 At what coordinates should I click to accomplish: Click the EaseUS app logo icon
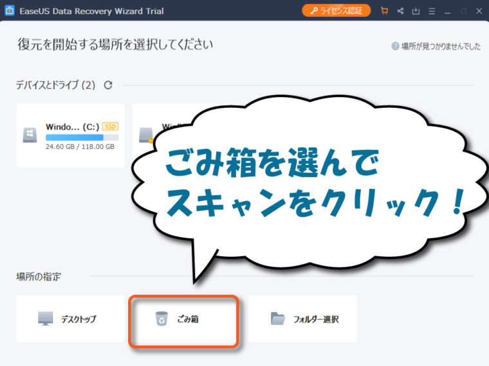10,11
